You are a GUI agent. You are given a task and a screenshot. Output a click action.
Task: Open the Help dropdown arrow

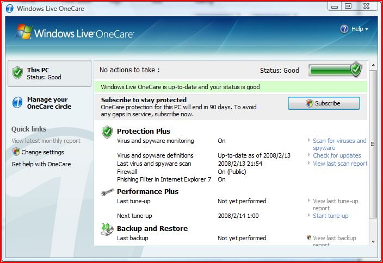pyautogui.click(x=367, y=29)
